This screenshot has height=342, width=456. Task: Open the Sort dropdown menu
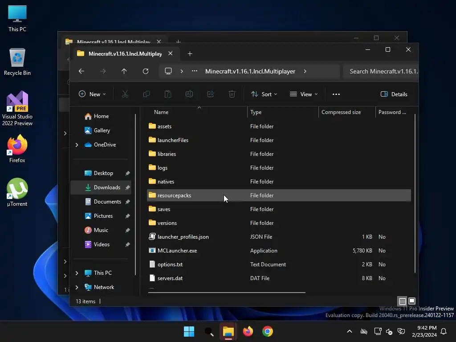[264, 94]
